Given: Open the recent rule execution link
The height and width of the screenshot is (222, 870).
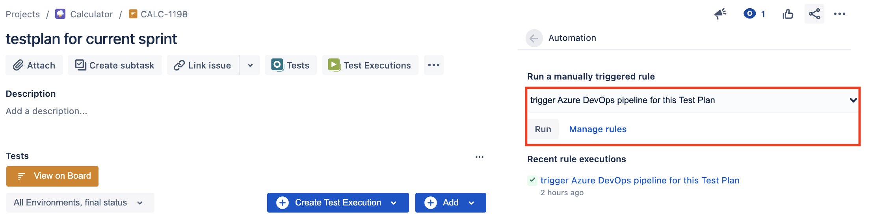Looking at the screenshot, I should (640, 180).
